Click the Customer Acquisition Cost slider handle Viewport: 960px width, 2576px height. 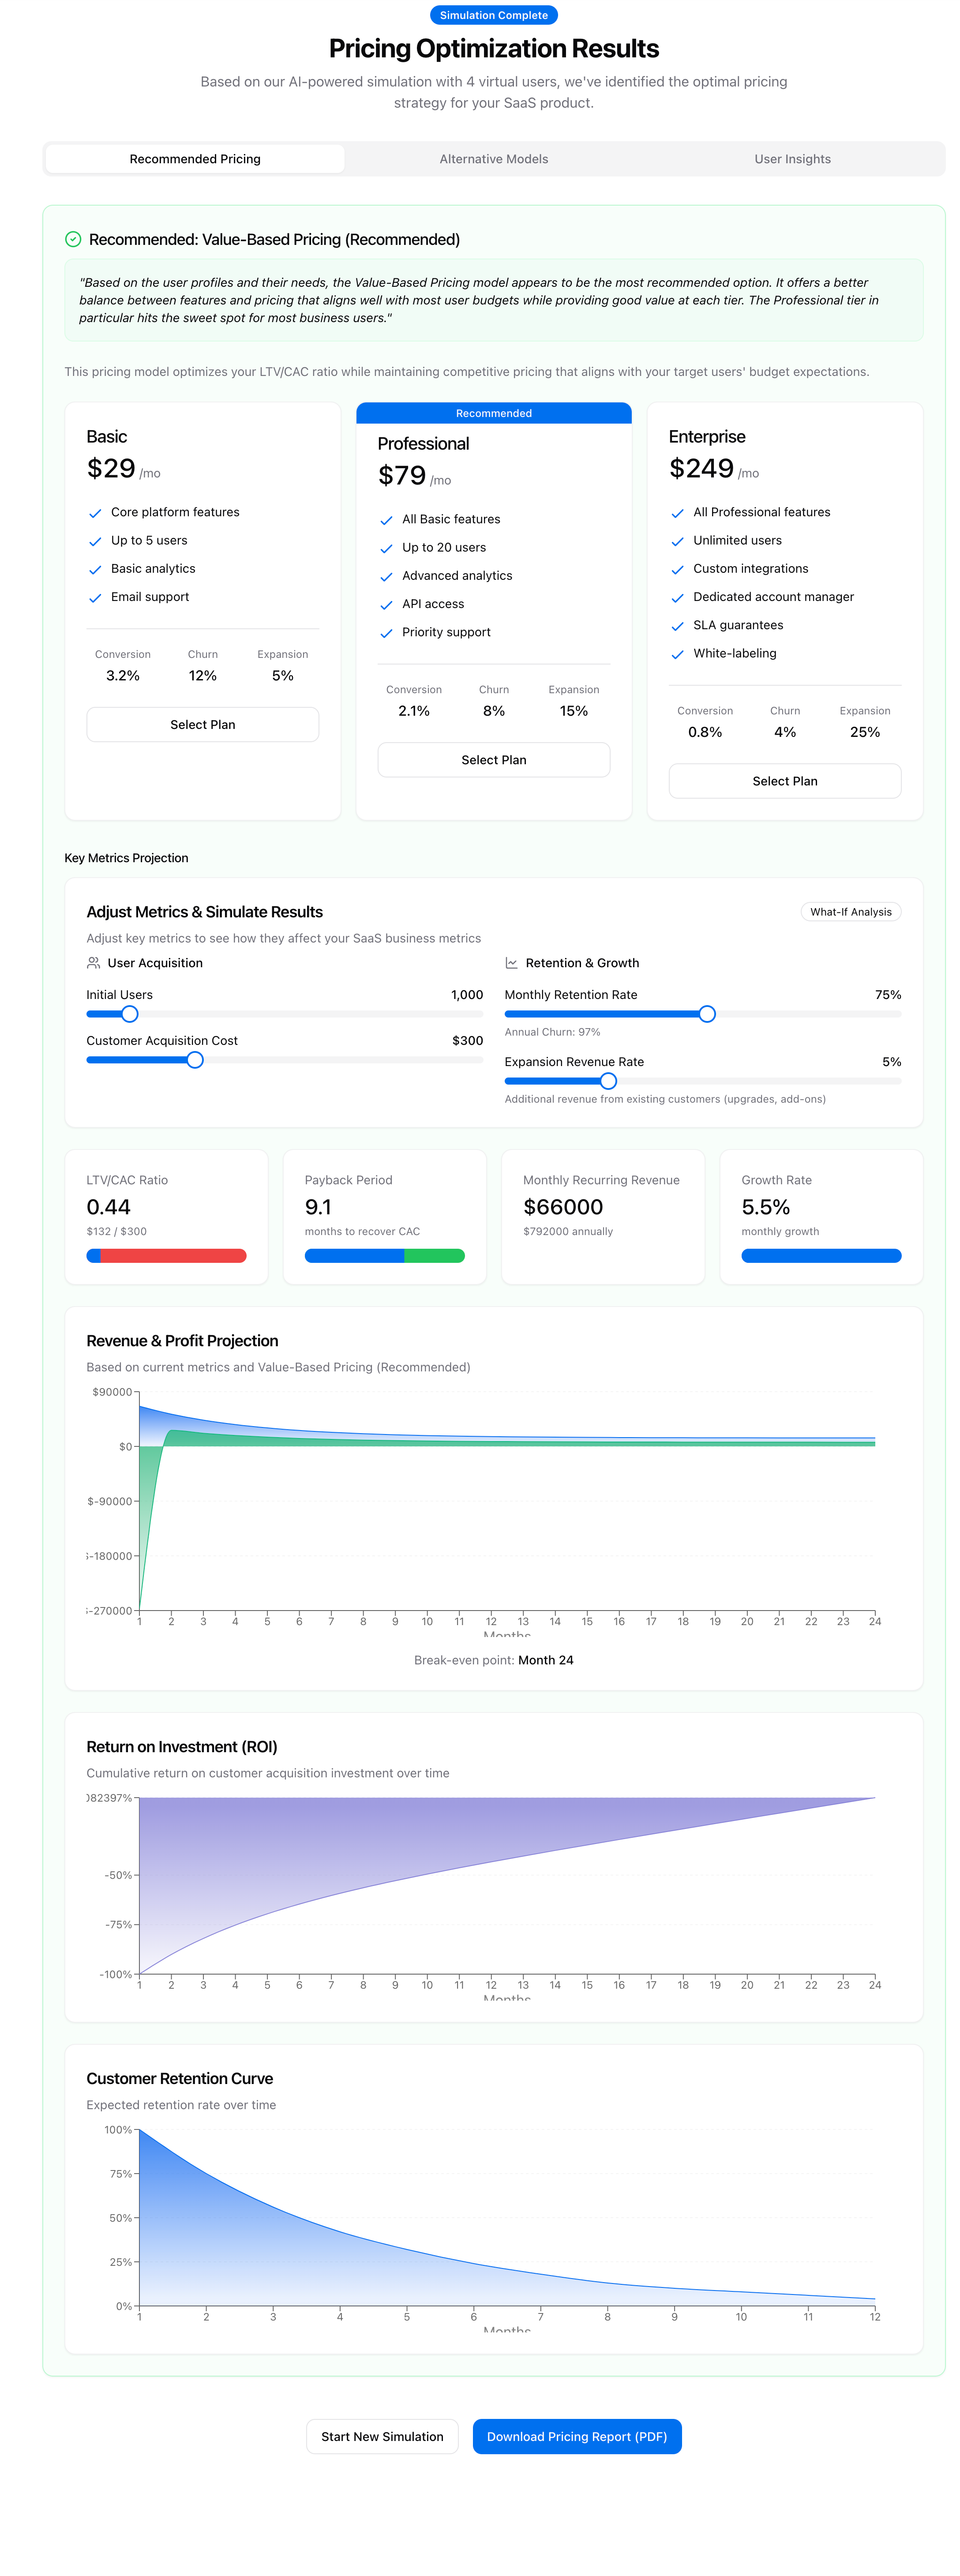[x=195, y=1060]
